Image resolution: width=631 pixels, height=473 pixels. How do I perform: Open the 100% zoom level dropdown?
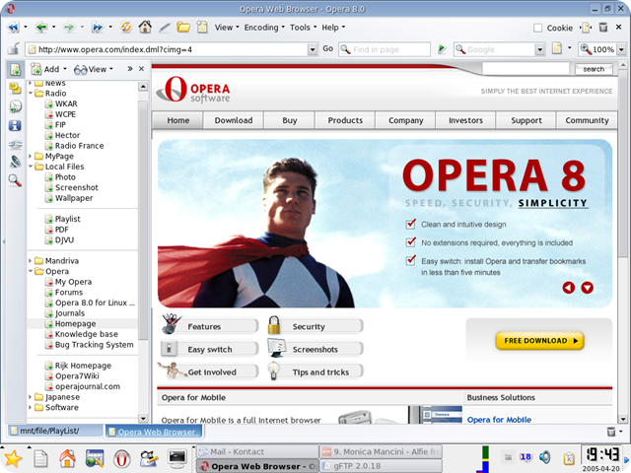621,49
